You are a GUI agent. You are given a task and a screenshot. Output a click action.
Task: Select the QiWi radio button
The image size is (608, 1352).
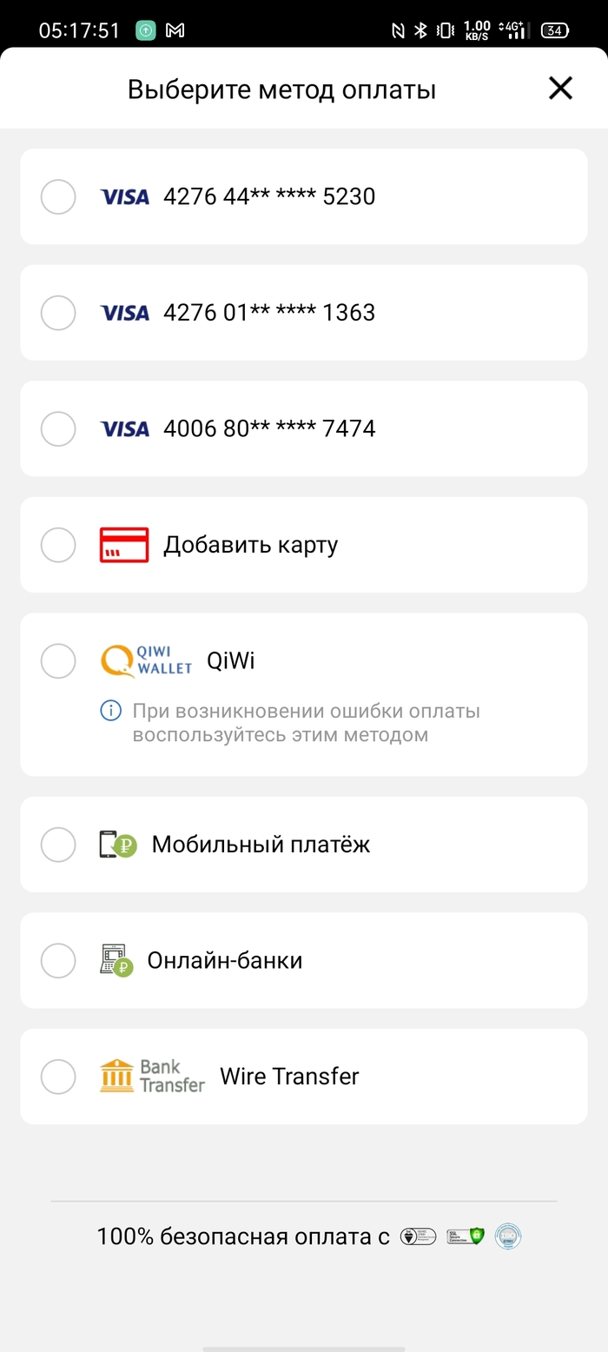coord(58,661)
